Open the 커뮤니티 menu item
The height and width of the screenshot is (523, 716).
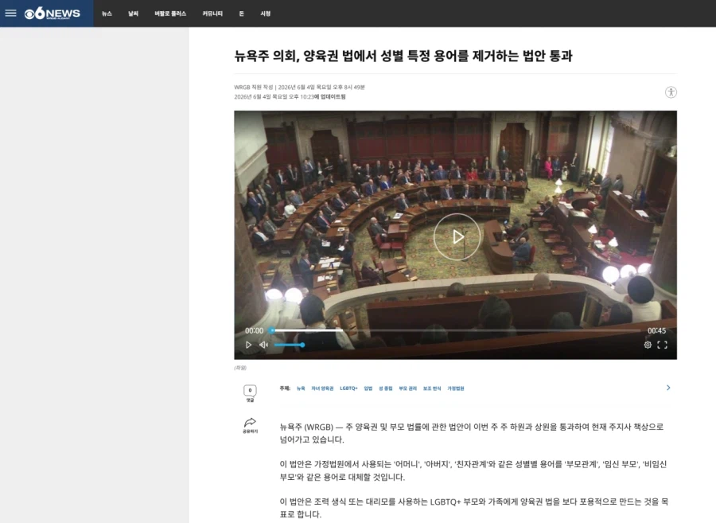pyautogui.click(x=212, y=14)
